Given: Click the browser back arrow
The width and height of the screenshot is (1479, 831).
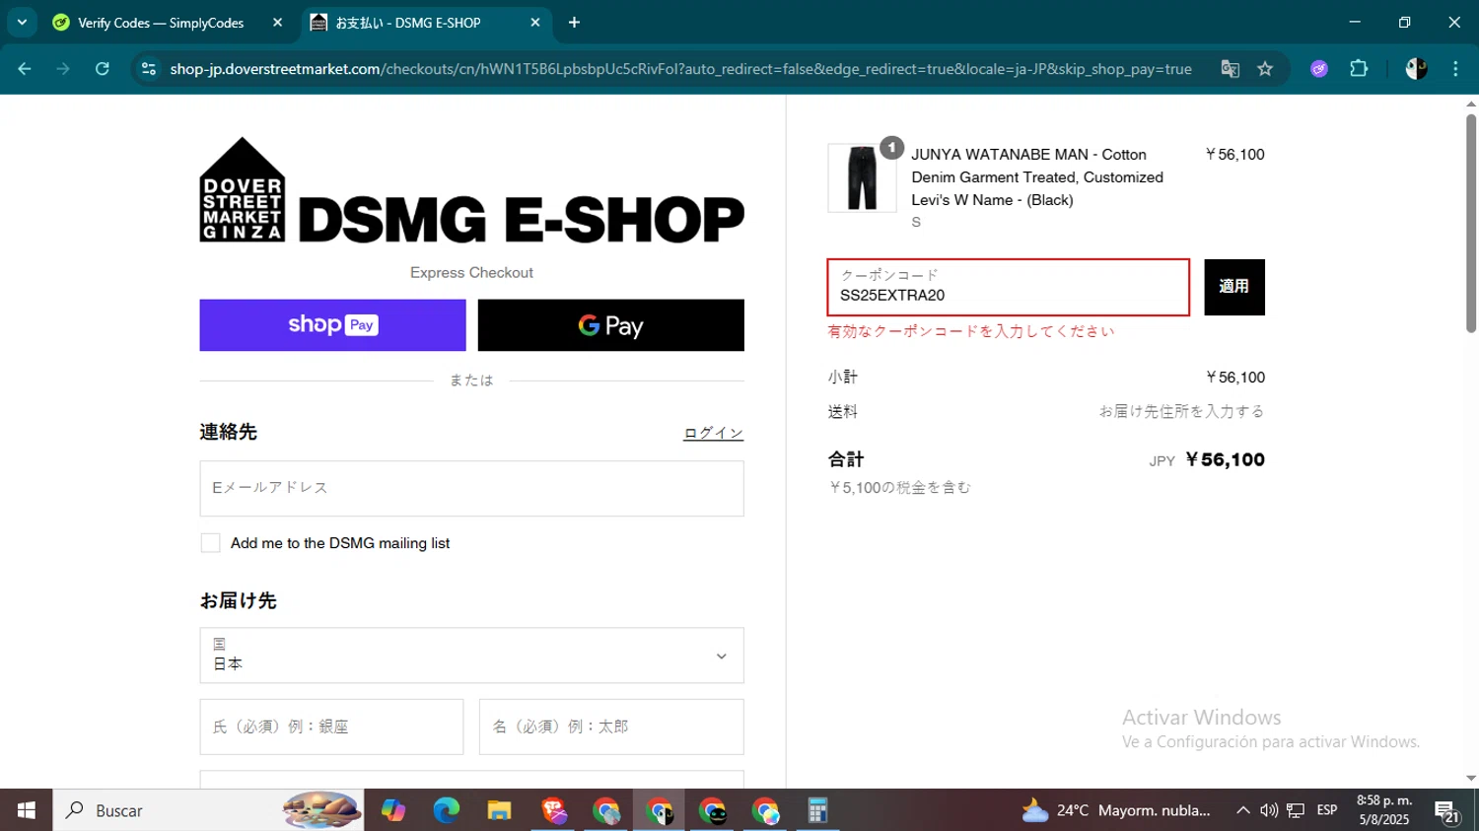Looking at the screenshot, I should (x=25, y=69).
